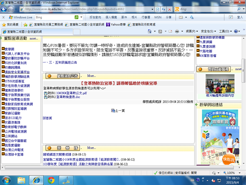Click the compatibility view icon next to the address bar
The height and width of the screenshot is (185, 246).
point(158,9)
